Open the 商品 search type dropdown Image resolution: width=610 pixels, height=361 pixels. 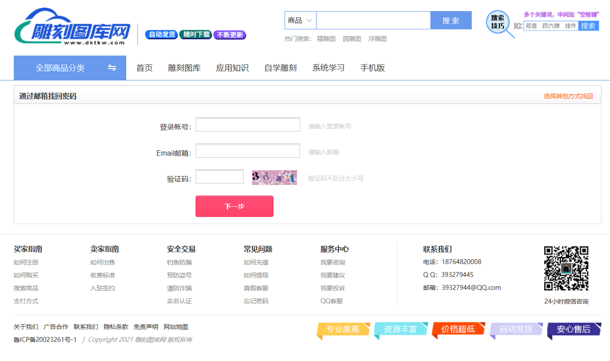[x=301, y=20]
